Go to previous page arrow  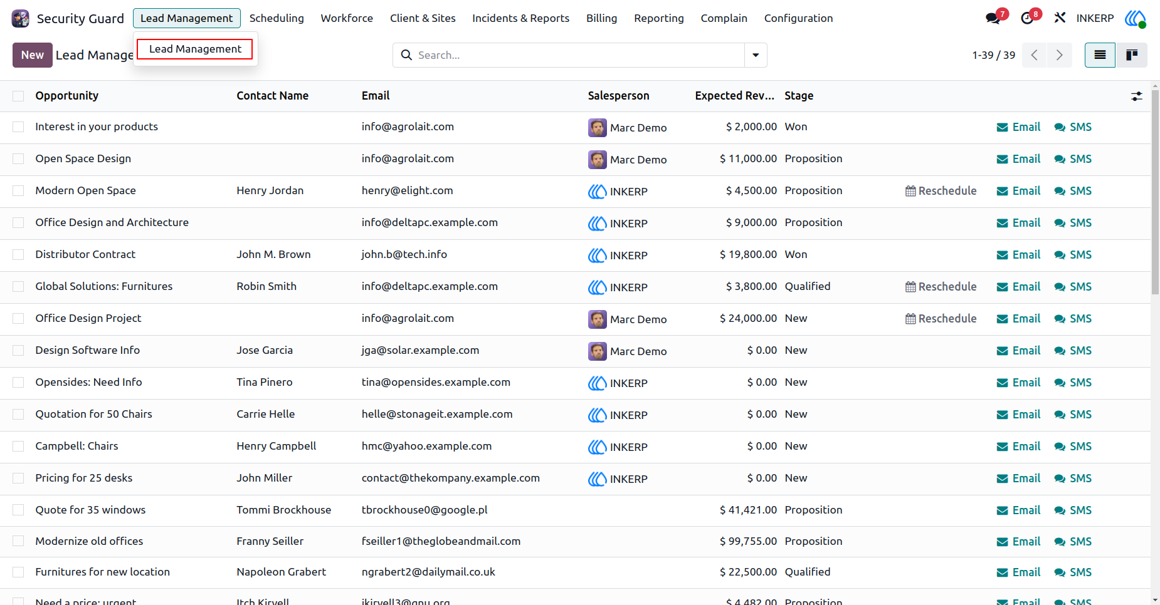1034,55
